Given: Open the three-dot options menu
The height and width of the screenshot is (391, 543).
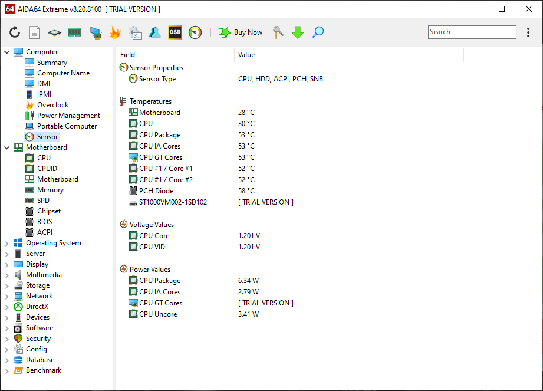Looking at the screenshot, I should click(x=528, y=32).
